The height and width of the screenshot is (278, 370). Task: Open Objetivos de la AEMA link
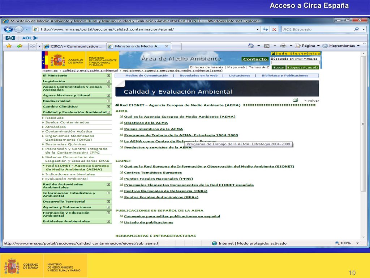[146, 123]
